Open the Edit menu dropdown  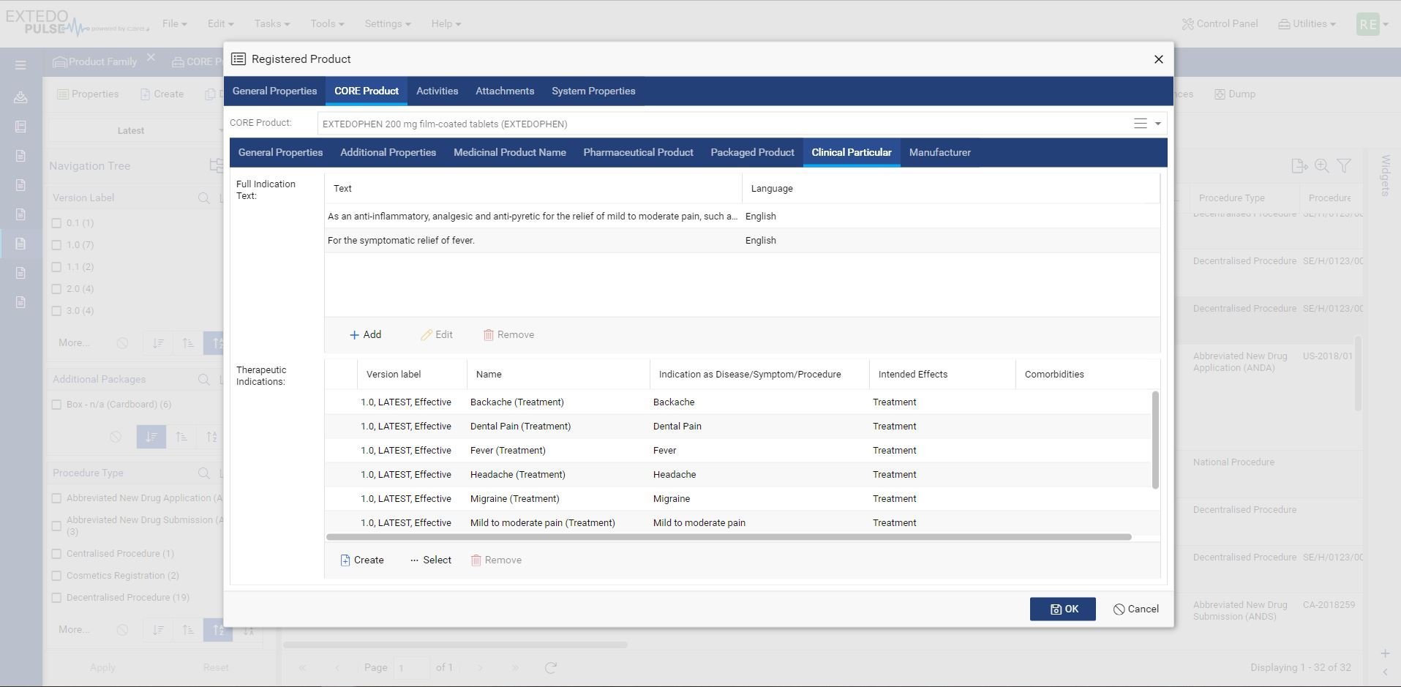220,23
